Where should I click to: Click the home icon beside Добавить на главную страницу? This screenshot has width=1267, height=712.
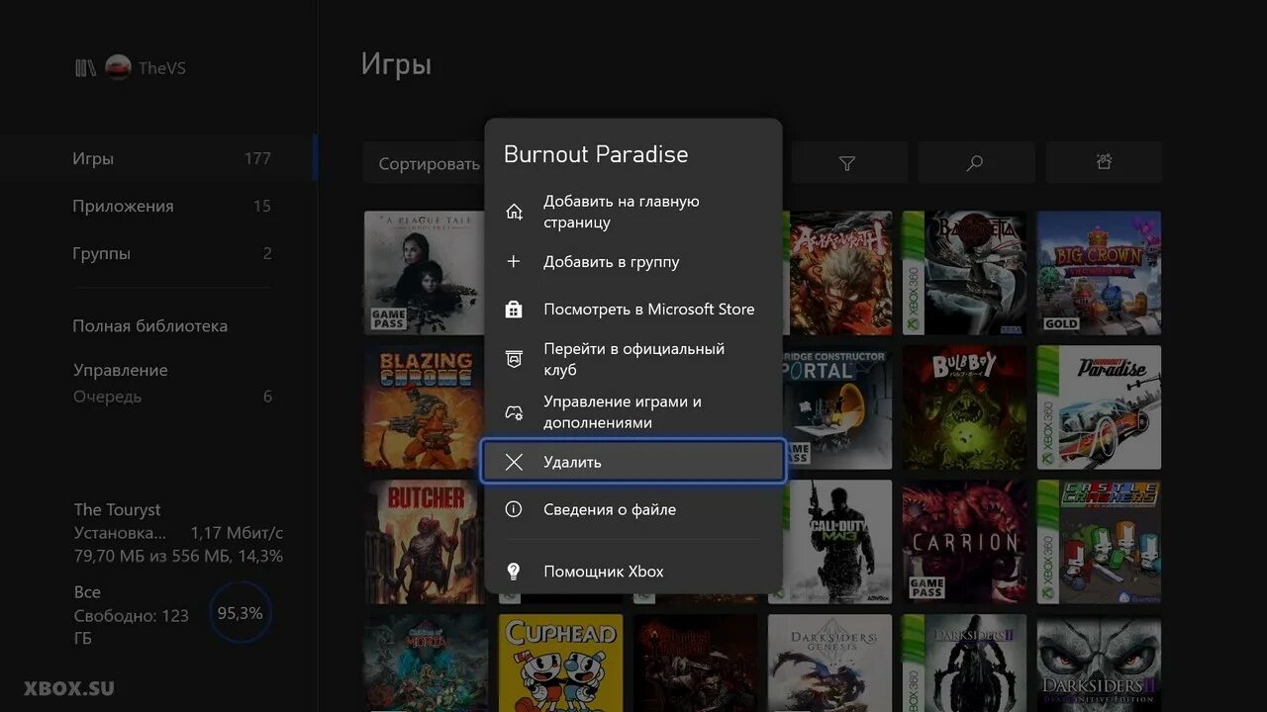pos(514,212)
